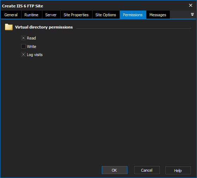
Task: Select the Permissions tab
Action: pyautogui.click(x=133, y=15)
